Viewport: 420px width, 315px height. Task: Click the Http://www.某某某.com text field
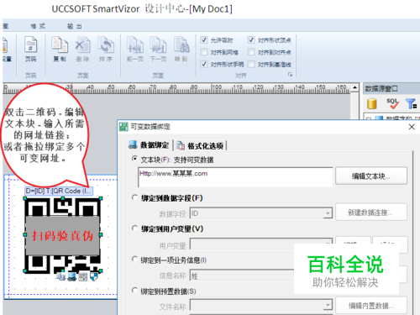235,177
